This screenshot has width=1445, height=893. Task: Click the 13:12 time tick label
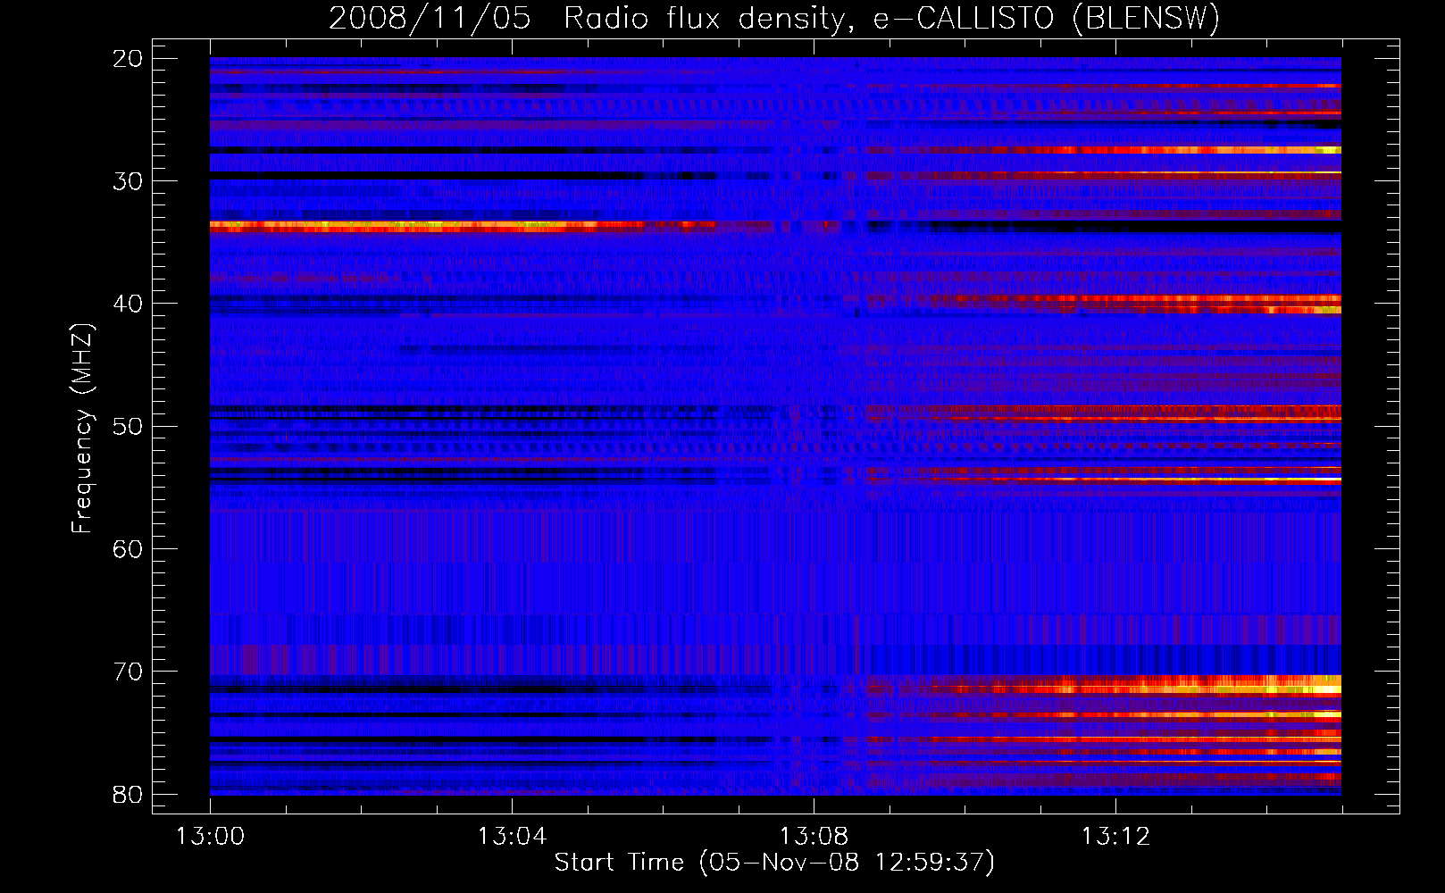pos(1115,837)
